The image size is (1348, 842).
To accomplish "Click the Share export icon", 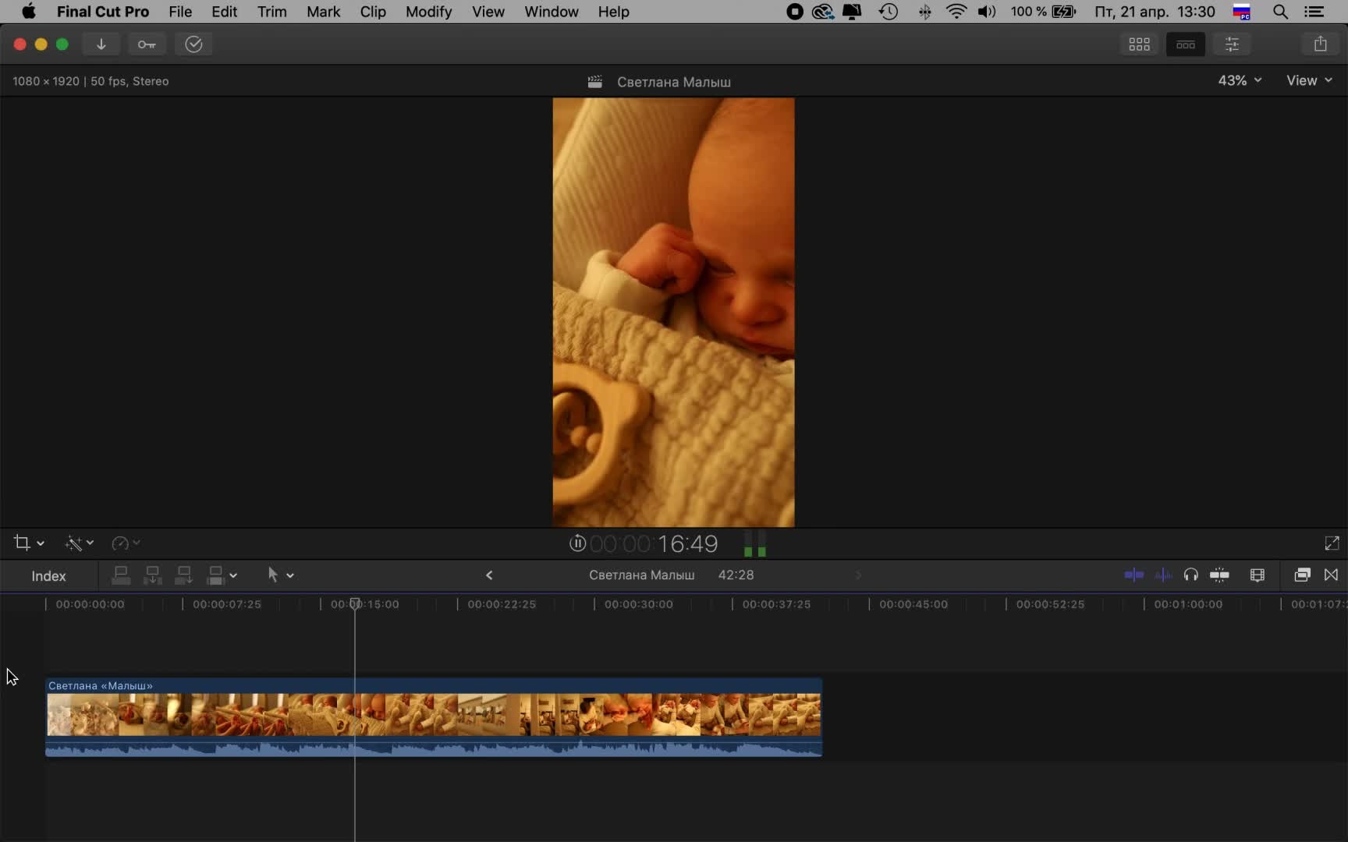I will (x=1320, y=44).
